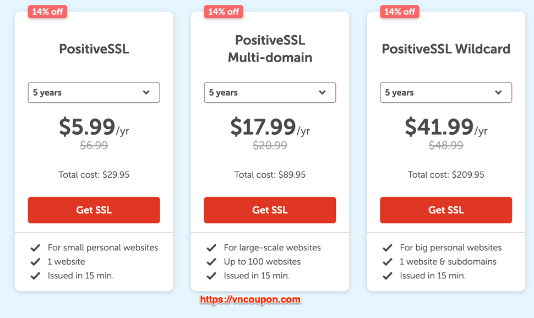Click checkmark by Multi-domain 'Issued in 15 min.'
This screenshot has height=318, width=534.
click(211, 276)
